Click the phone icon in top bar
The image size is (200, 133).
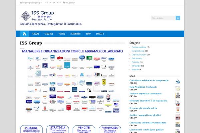[x=46, y=3]
